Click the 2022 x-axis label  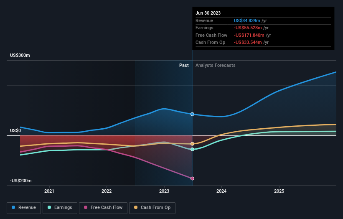[x=107, y=191]
